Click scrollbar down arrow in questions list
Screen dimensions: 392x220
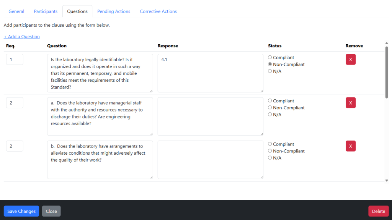387,180
